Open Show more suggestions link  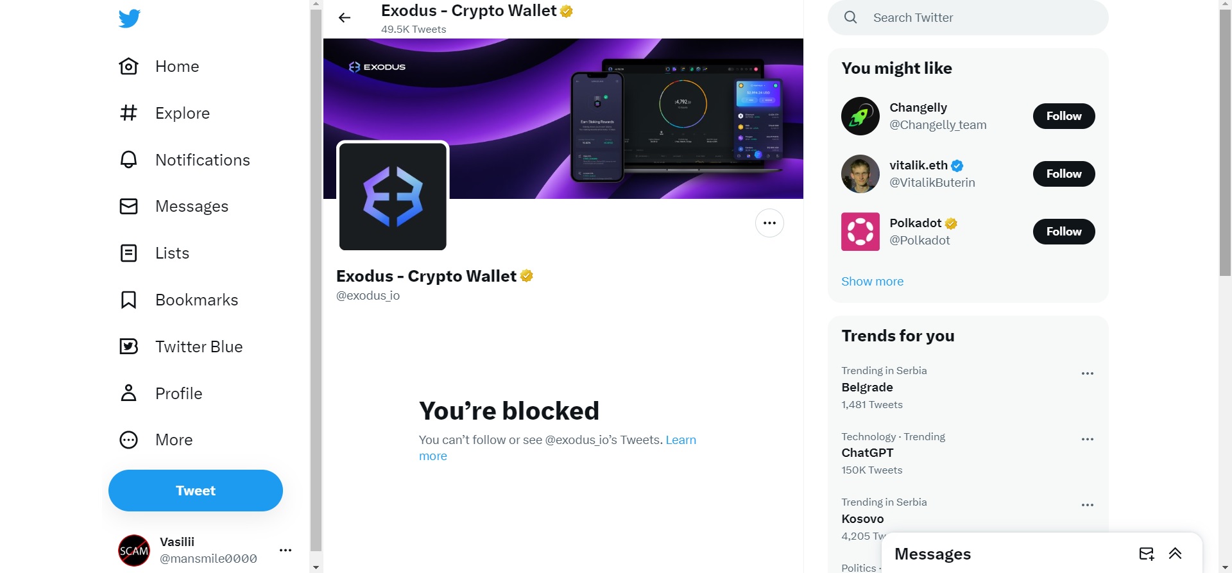873,281
